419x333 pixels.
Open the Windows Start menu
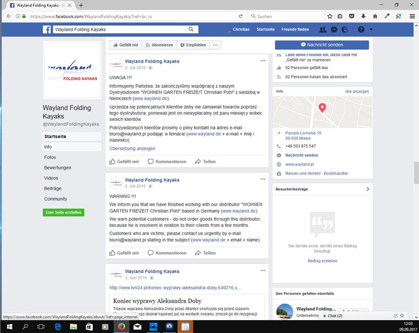tap(9, 327)
